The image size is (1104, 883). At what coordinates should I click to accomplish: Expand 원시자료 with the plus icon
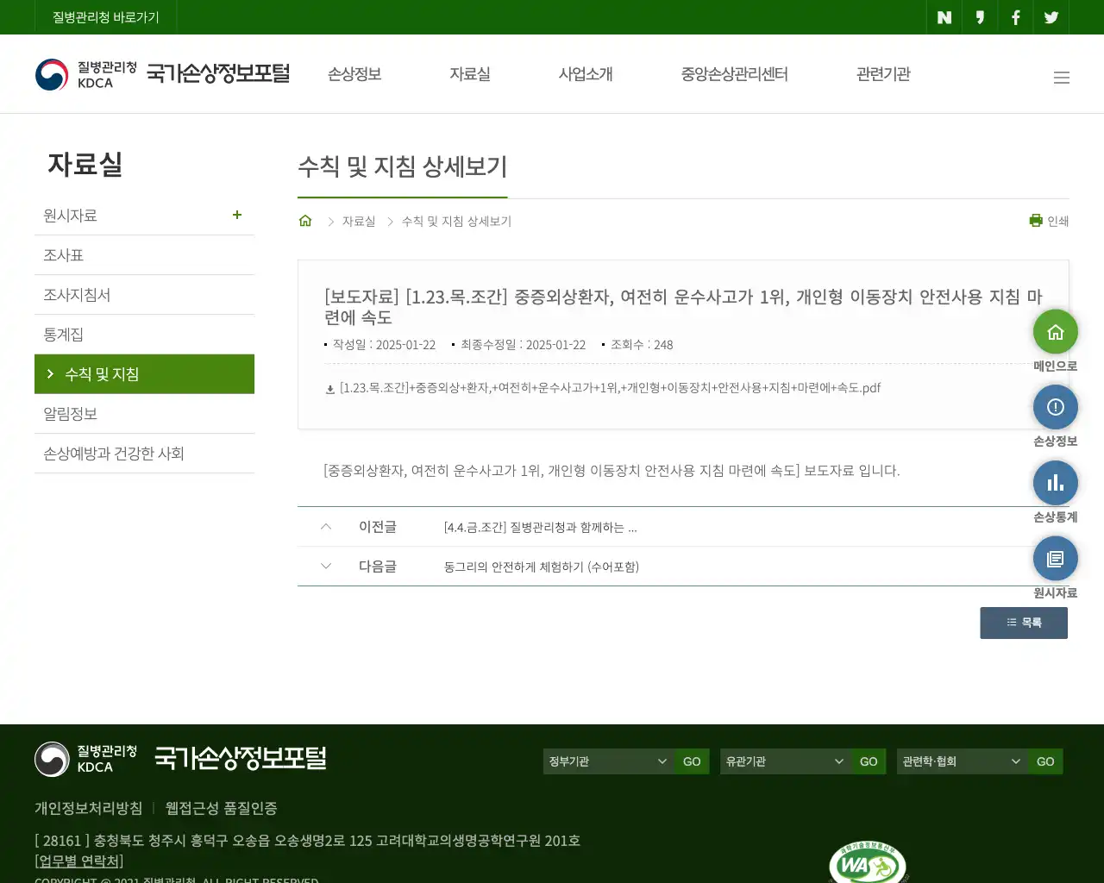(x=237, y=215)
